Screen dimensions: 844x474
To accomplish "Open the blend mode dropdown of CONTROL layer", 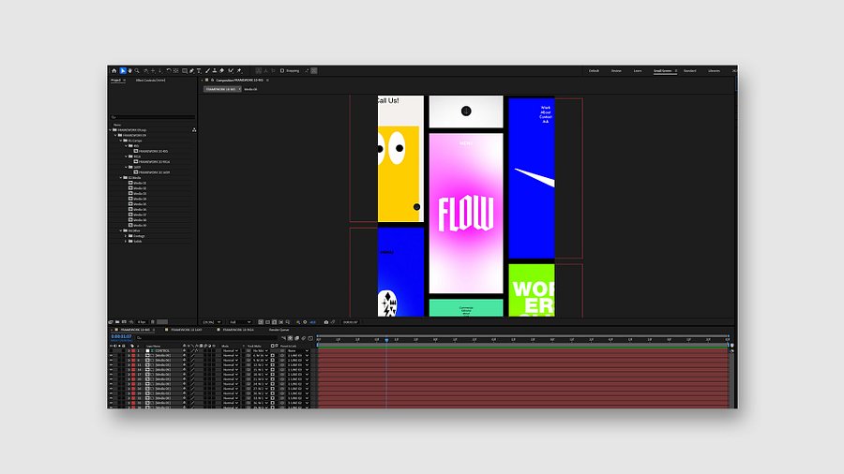I will (231, 350).
